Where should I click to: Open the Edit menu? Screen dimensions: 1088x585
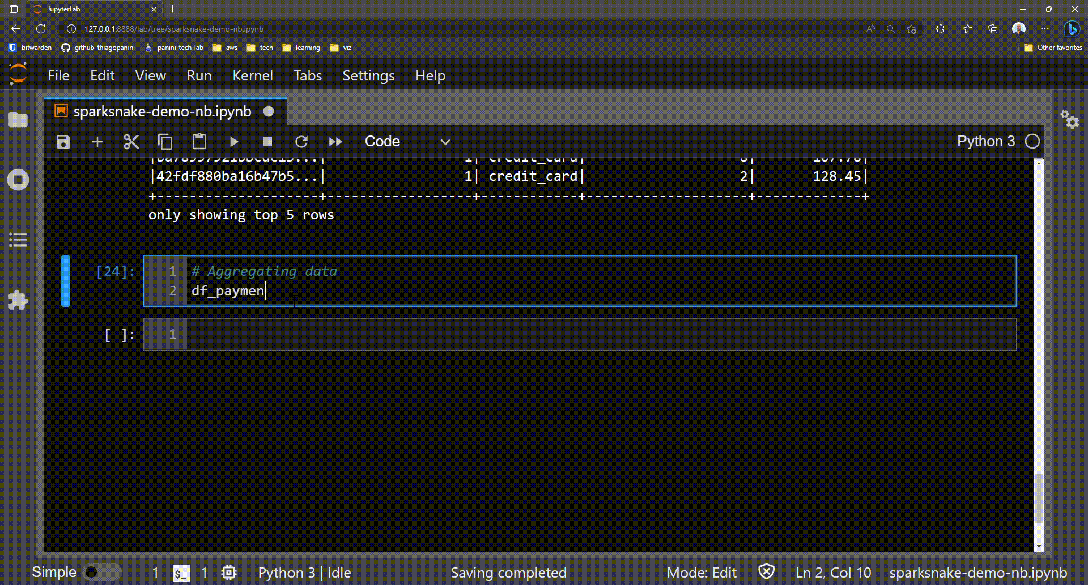point(103,75)
